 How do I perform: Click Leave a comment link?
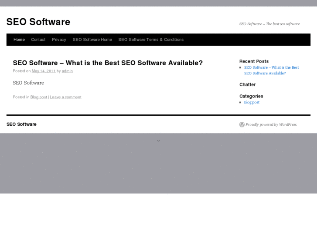pos(66,97)
